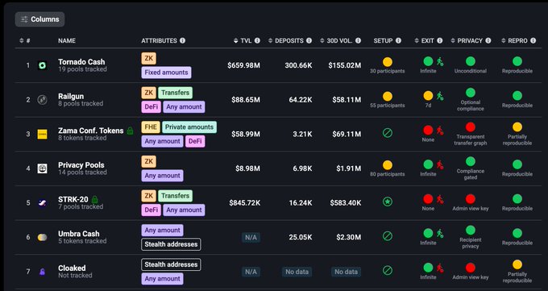Open the Umbra Cash protocol name
548x291 pixels.
(x=79, y=234)
